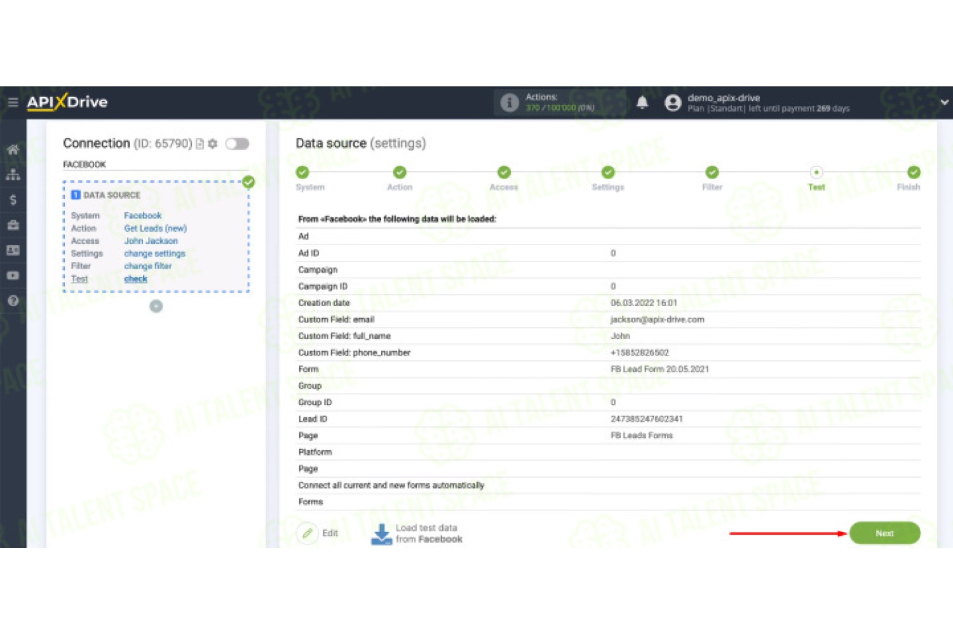
Task: Go to the Filter step
Action: 712,172
